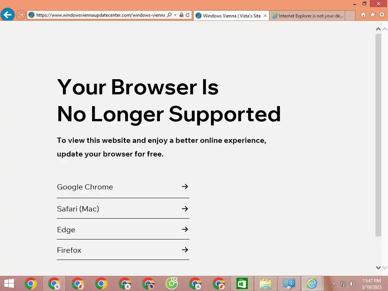Follow the Edge browser link
This screenshot has height=291, width=388.
tap(123, 229)
